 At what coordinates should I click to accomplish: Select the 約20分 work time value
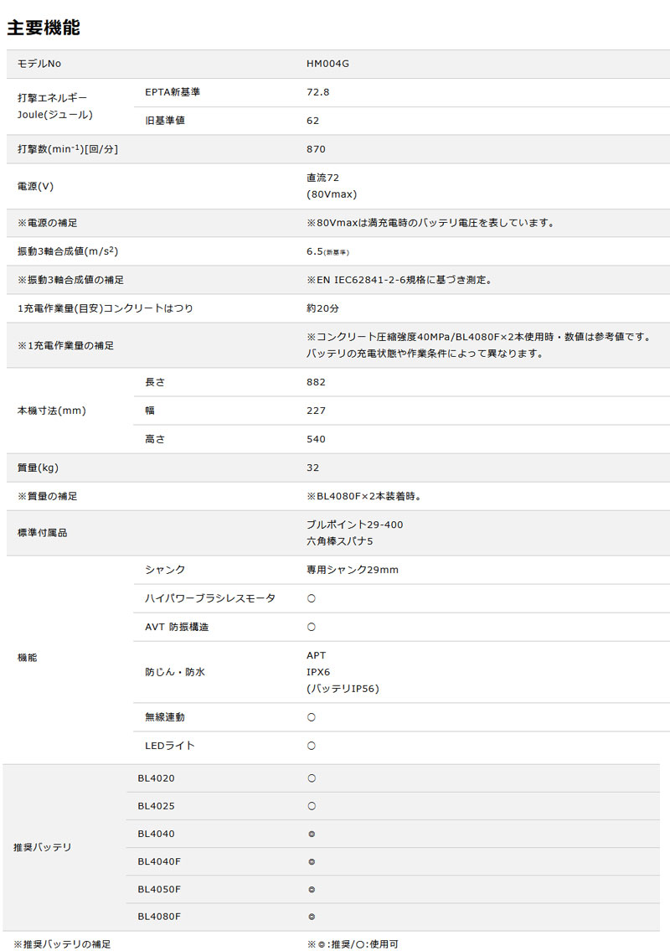tap(322, 308)
